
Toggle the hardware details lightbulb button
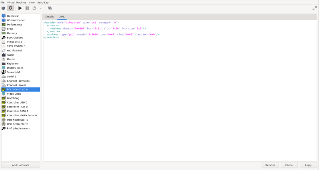pyautogui.click(x=10, y=8)
